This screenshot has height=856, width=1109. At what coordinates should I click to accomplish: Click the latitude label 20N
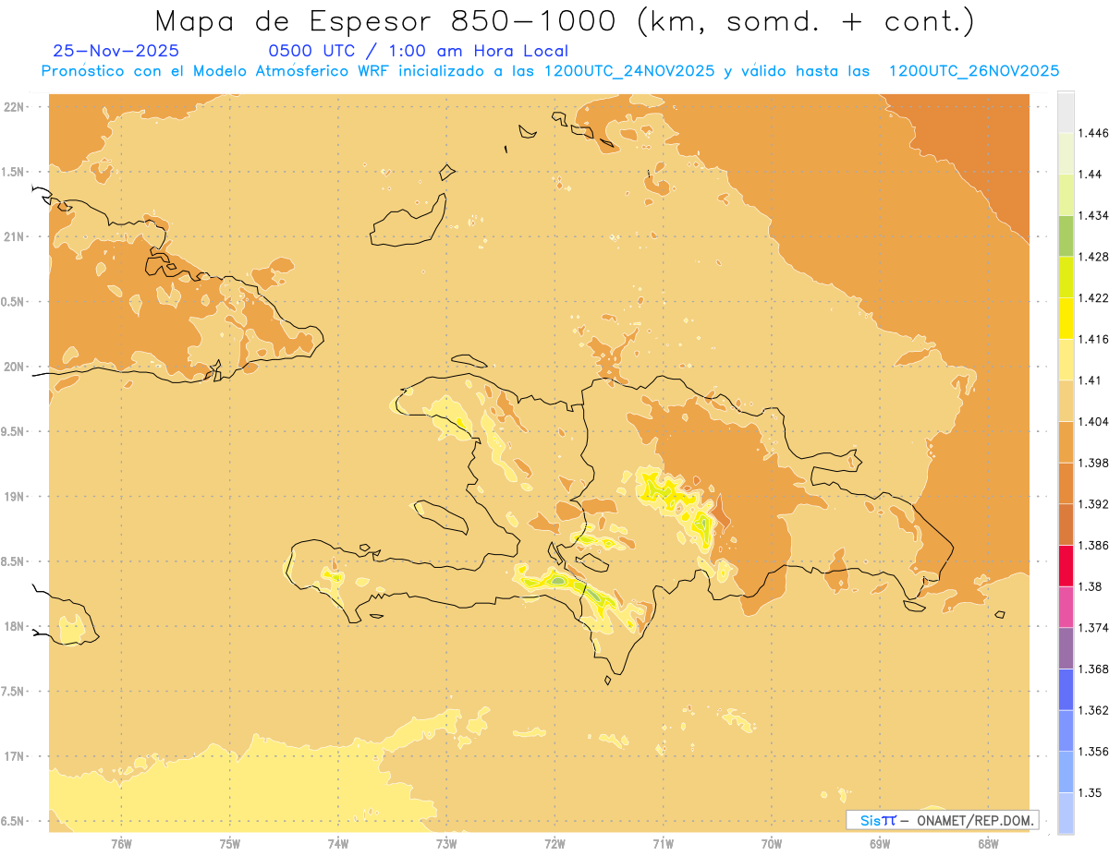tap(15, 367)
